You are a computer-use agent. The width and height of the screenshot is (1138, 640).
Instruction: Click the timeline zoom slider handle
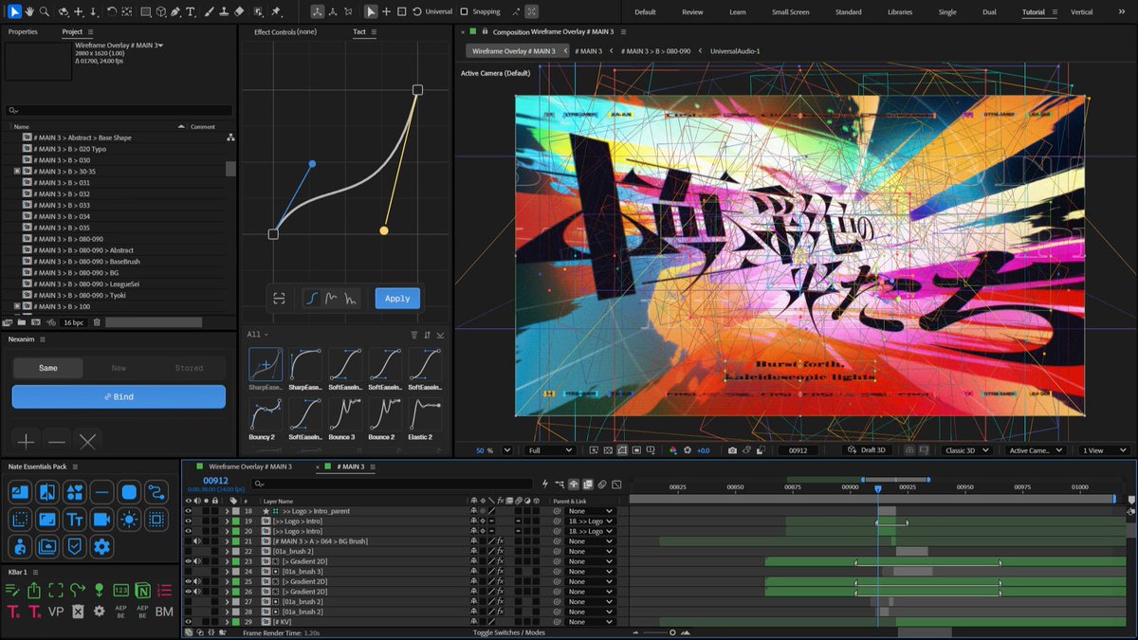tap(672, 632)
